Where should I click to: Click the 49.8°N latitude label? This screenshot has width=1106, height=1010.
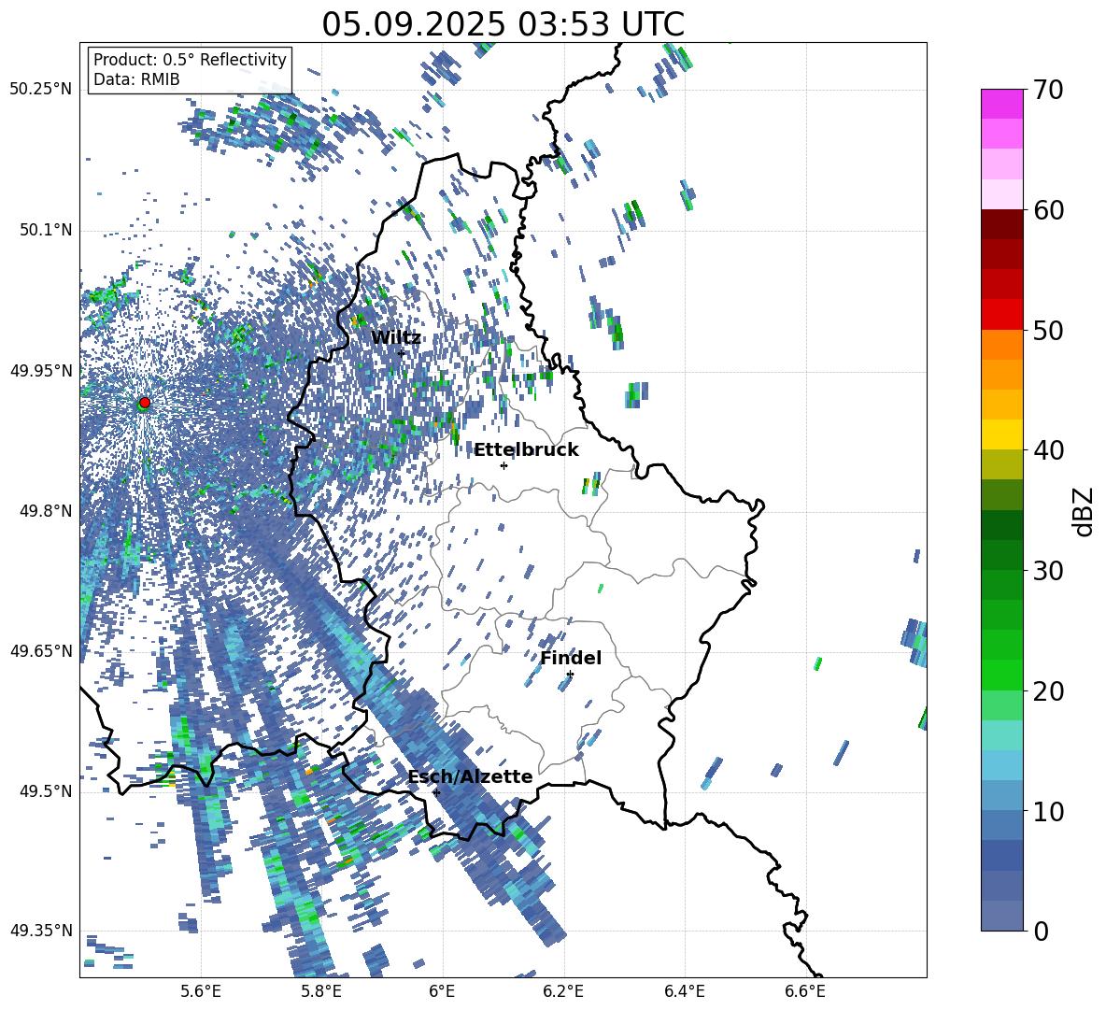pyautogui.click(x=45, y=511)
